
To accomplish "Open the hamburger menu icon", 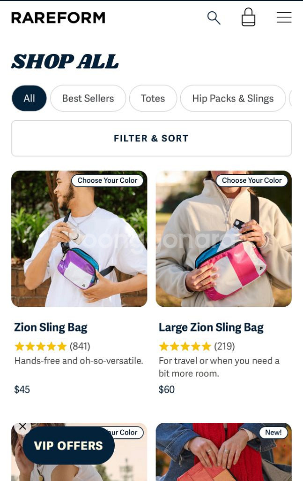I will click(x=284, y=17).
